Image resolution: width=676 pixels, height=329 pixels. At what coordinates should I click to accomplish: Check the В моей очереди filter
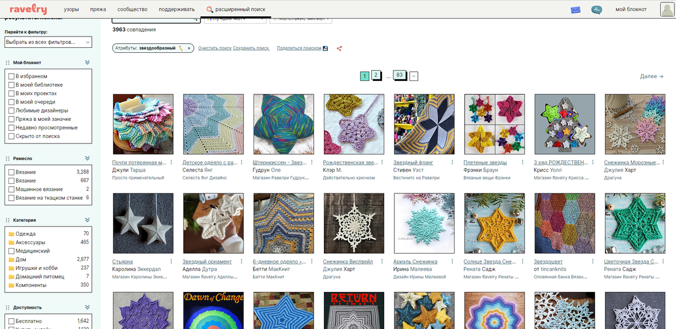click(x=11, y=102)
